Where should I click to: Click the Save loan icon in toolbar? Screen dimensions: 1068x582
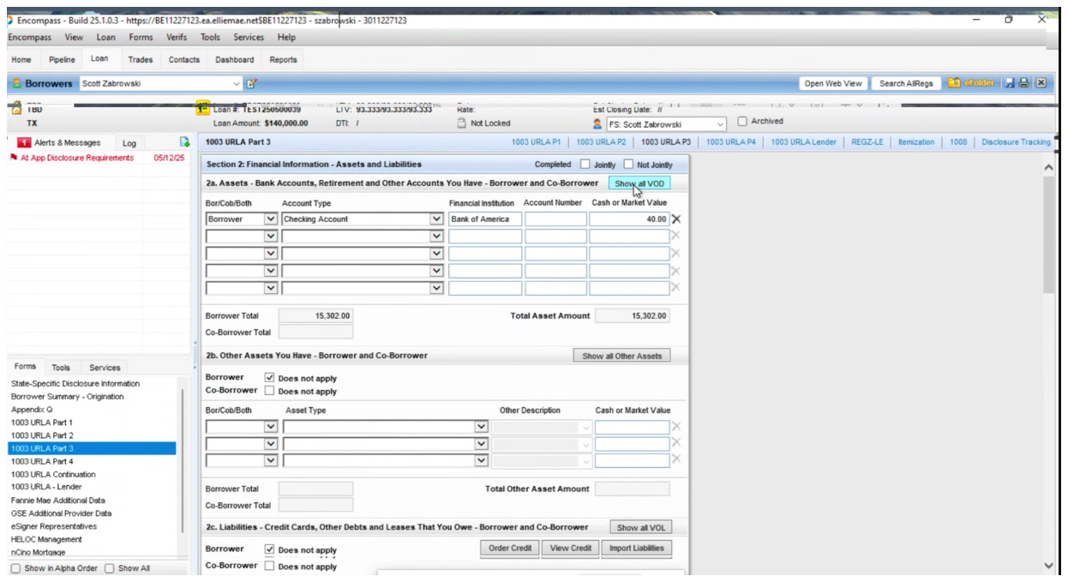(1009, 83)
